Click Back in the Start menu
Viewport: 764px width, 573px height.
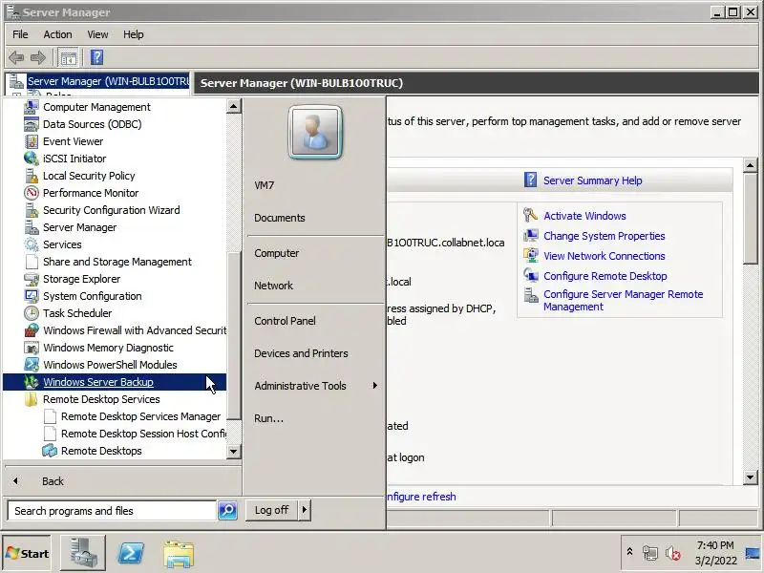[53, 481]
